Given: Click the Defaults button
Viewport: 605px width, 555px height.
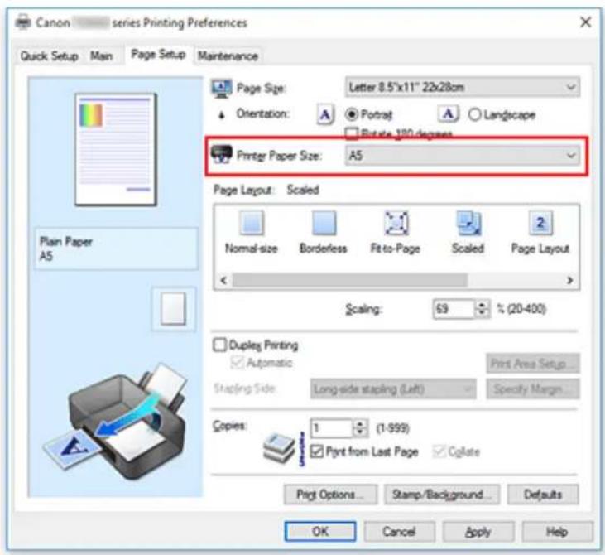Looking at the screenshot, I should [543, 495].
